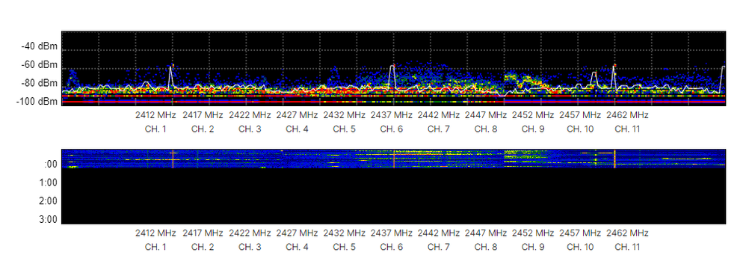Select 2462 MHz label below the waterfall chart
The width and height of the screenshot is (746, 270).
tap(627, 233)
